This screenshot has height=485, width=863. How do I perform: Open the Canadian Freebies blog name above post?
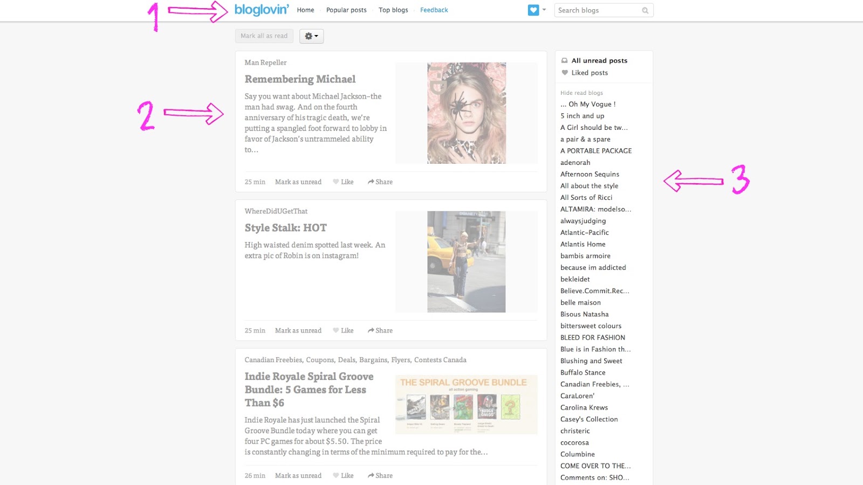tap(355, 360)
